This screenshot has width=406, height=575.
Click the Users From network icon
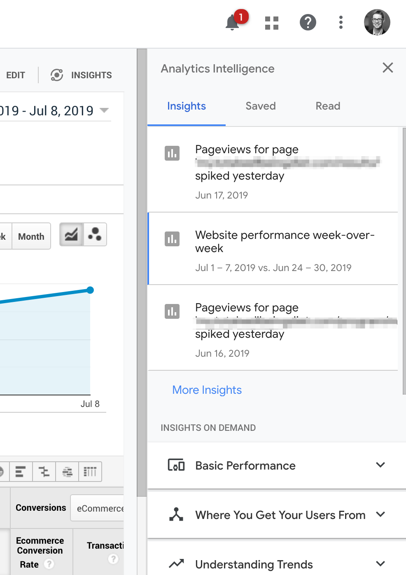(x=176, y=514)
